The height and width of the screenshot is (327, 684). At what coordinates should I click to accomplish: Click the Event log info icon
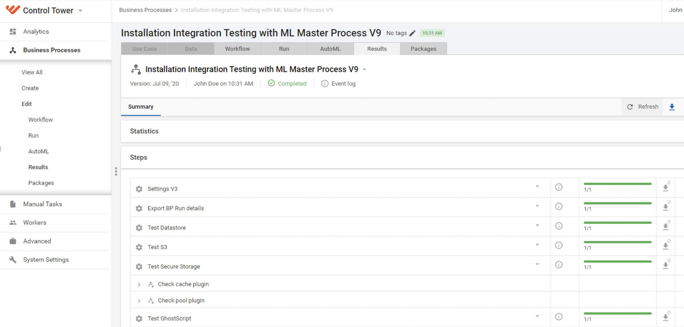[324, 84]
